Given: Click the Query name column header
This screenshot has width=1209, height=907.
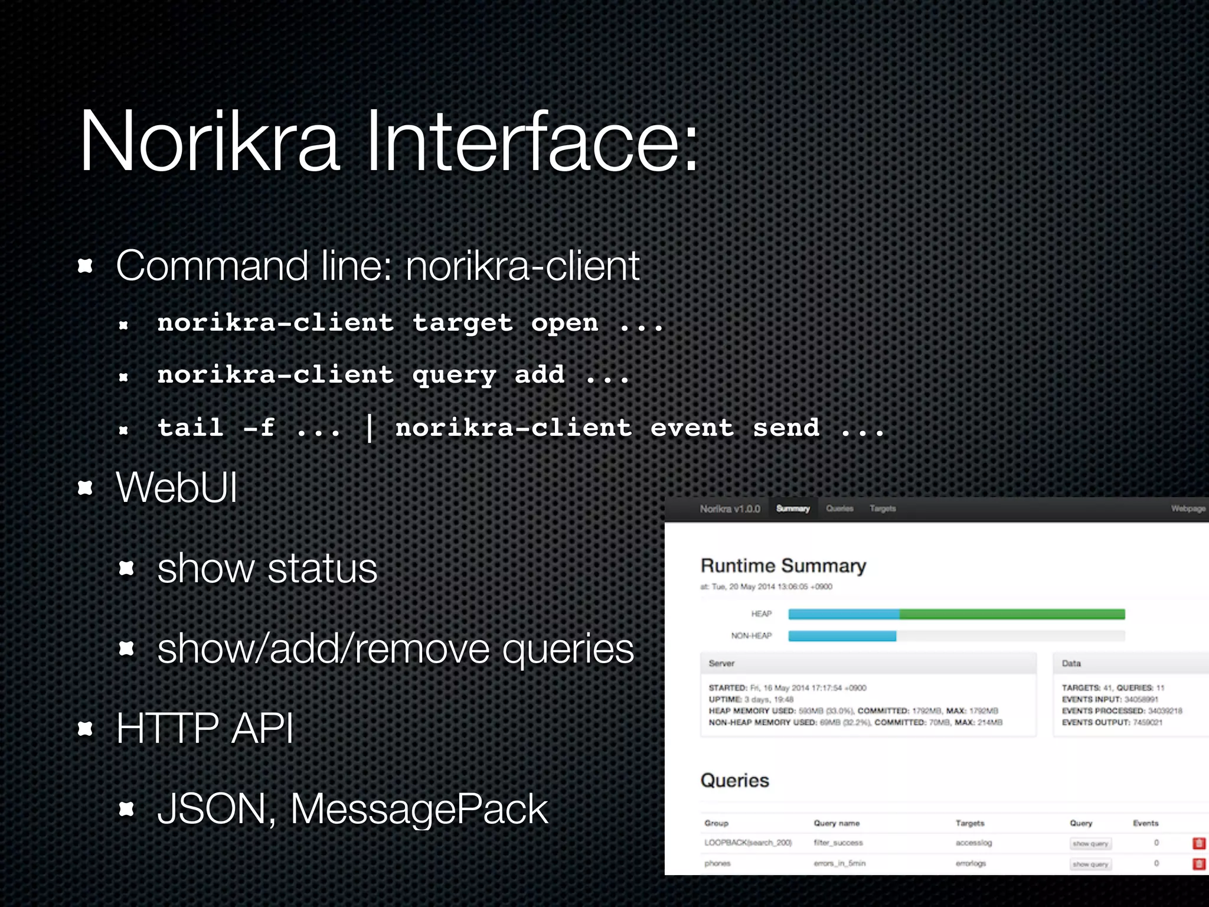Looking at the screenshot, I should tap(837, 823).
